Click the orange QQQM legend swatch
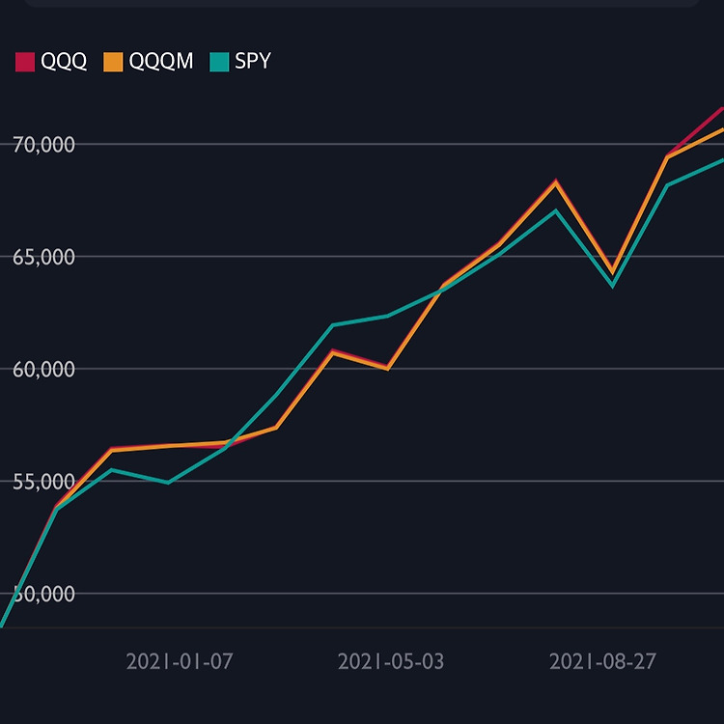This screenshot has height=724, width=724. 113,62
